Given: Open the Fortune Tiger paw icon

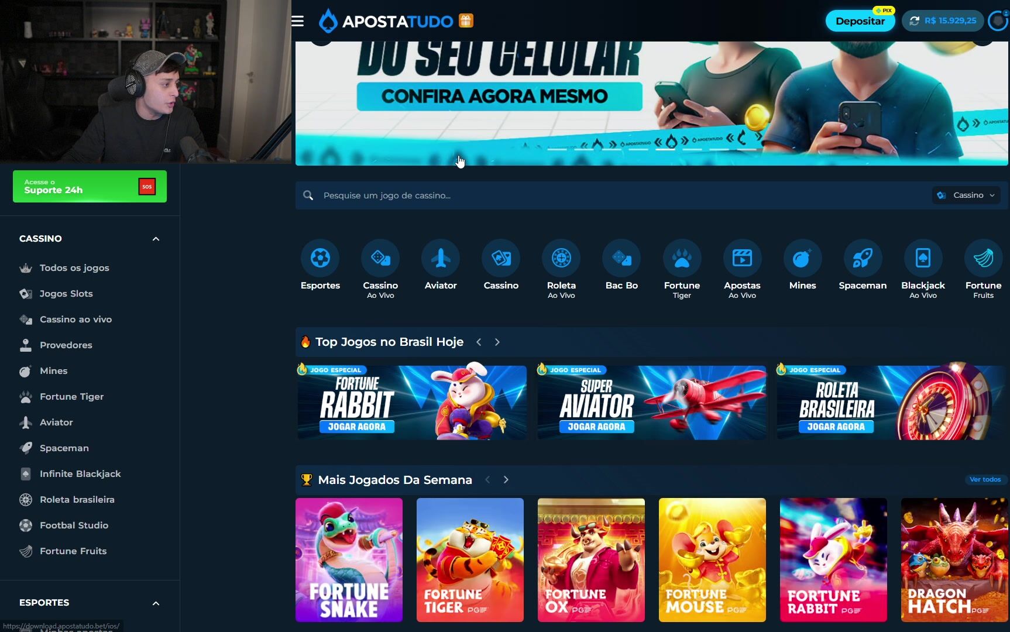Looking at the screenshot, I should pos(682,258).
